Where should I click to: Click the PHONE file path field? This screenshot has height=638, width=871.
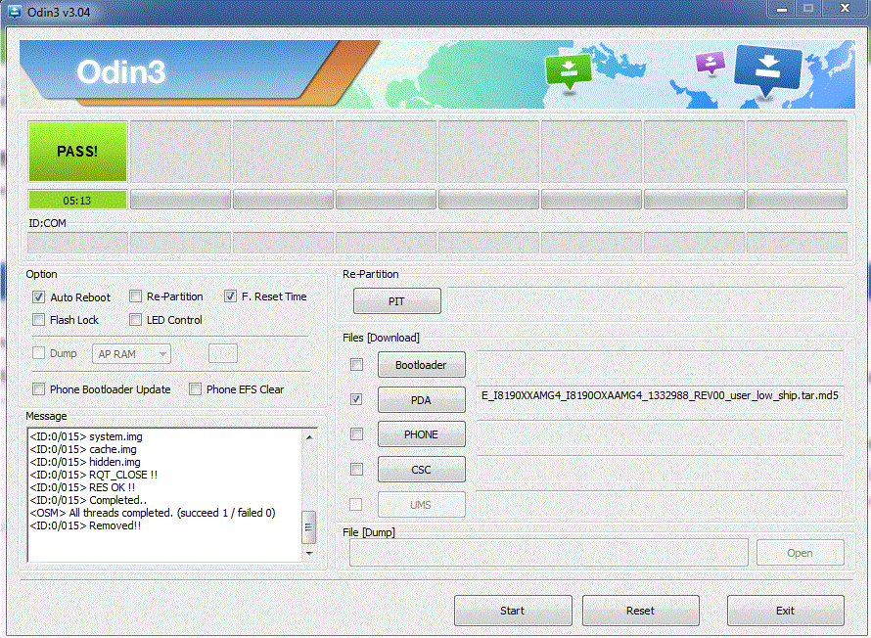pyautogui.click(x=660, y=434)
